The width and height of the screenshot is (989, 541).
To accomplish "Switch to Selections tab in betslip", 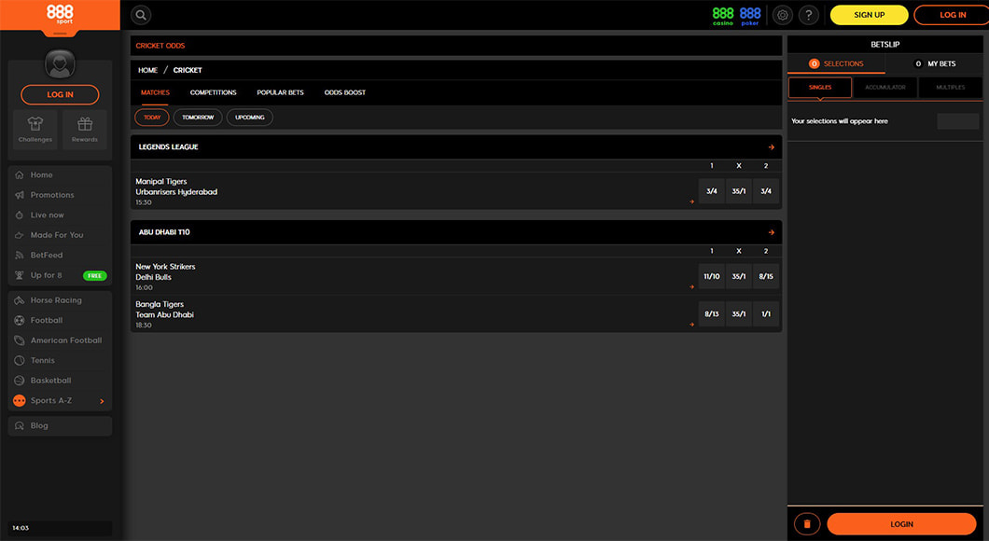I will (836, 63).
